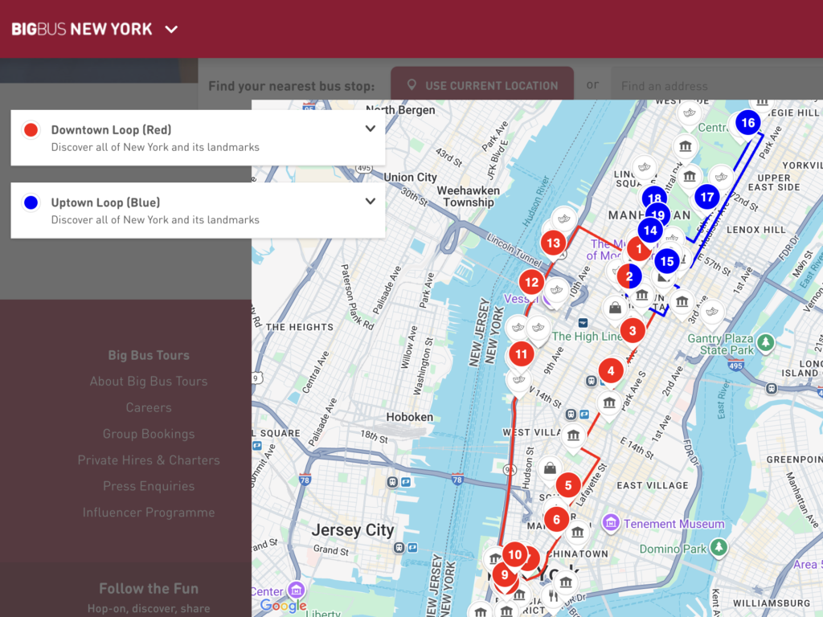Select red stop marker 12
Viewport: 823px width, 617px height.
(530, 282)
